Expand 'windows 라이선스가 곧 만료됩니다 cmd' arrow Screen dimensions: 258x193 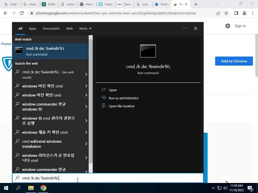[x=86, y=158]
